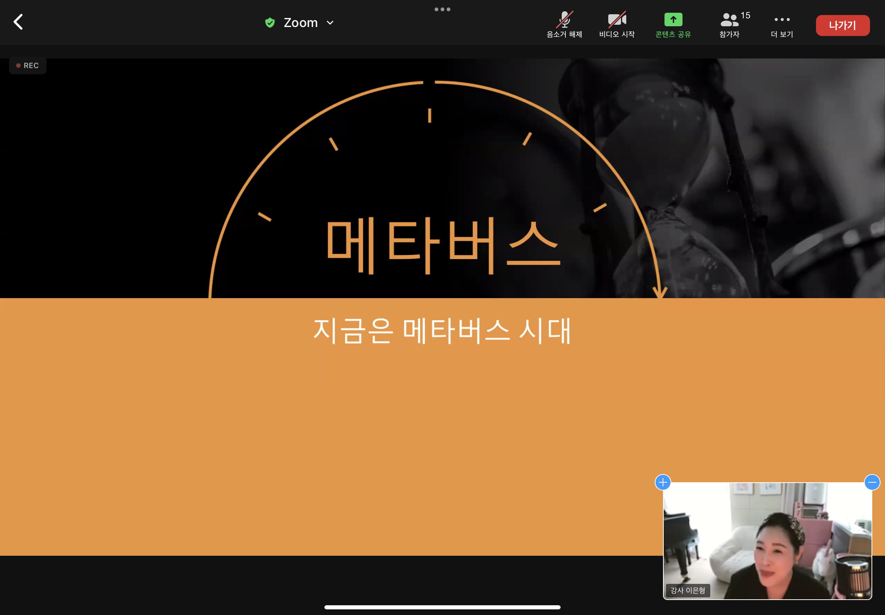The image size is (885, 615).
Task: Open the 참가자 participants list
Action: pyautogui.click(x=729, y=25)
